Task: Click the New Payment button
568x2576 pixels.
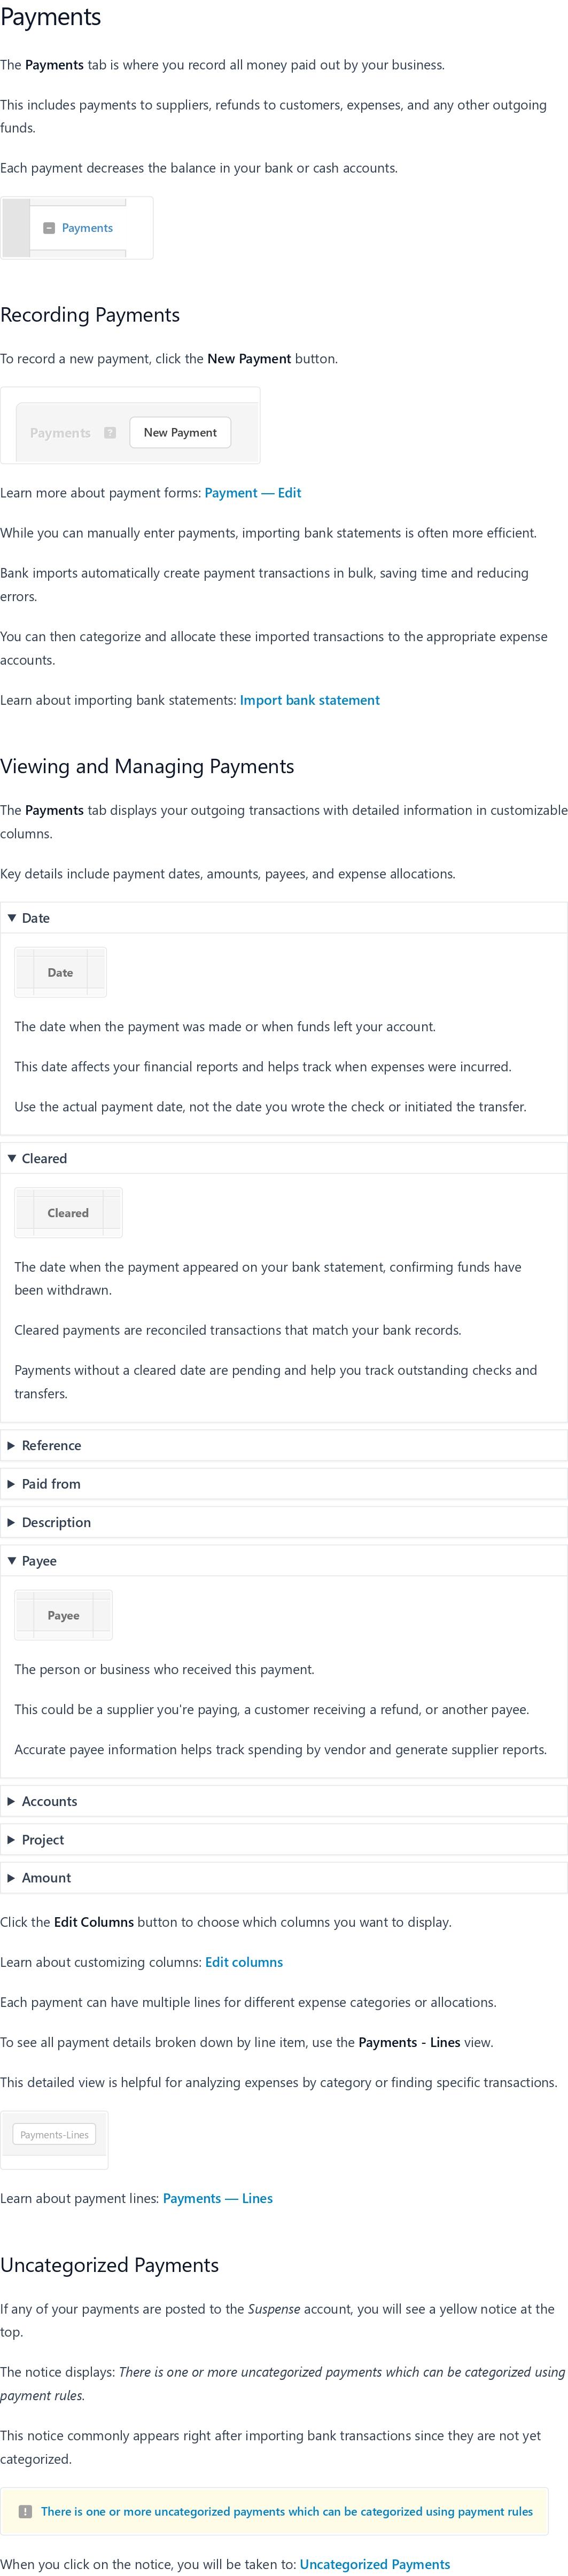Action: [x=180, y=433]
